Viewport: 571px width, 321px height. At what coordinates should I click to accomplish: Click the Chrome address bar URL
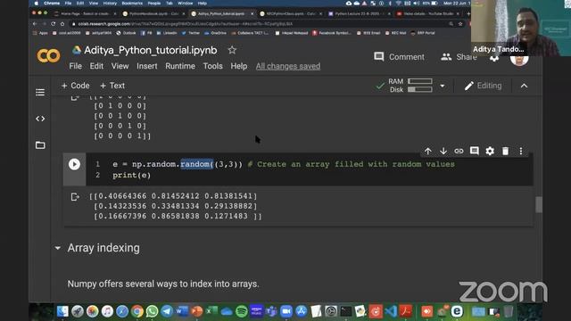pyautogui.click(x=186, y=24)
